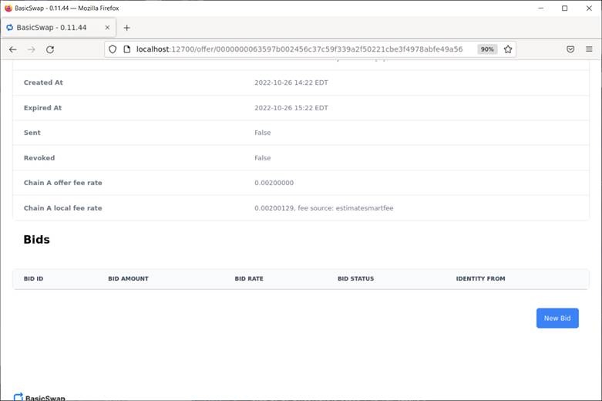Image resolution: width=602 pixels, height=401 pixels.
Task: Close the BasicSwap tab
Action: 107,28
